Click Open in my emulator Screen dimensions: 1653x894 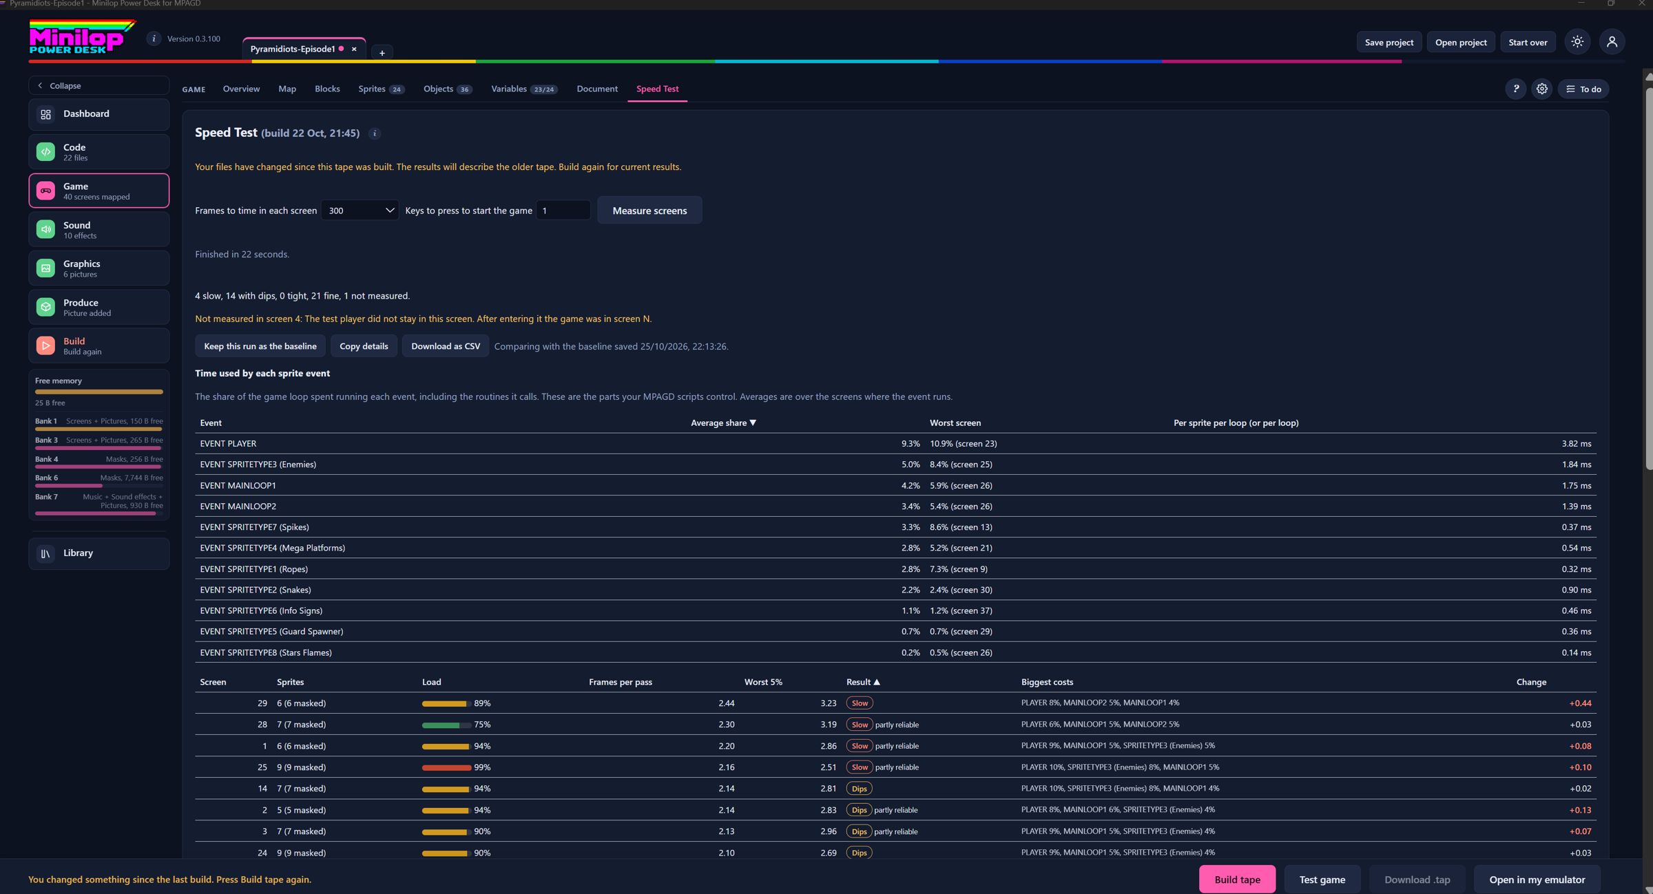(1537, 880)
